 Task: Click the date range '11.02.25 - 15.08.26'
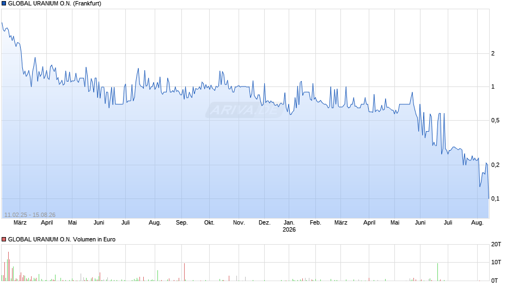(x=30, y=215)
